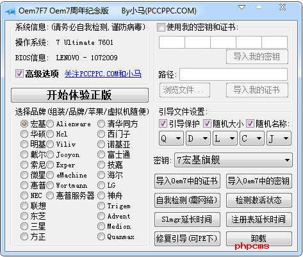Open the L letter dropdown
The image size is (303, 257).
(225, 138)
